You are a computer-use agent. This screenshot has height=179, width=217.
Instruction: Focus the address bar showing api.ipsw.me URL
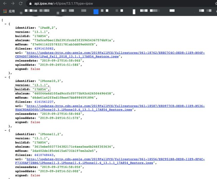click(x=121, y=3)
